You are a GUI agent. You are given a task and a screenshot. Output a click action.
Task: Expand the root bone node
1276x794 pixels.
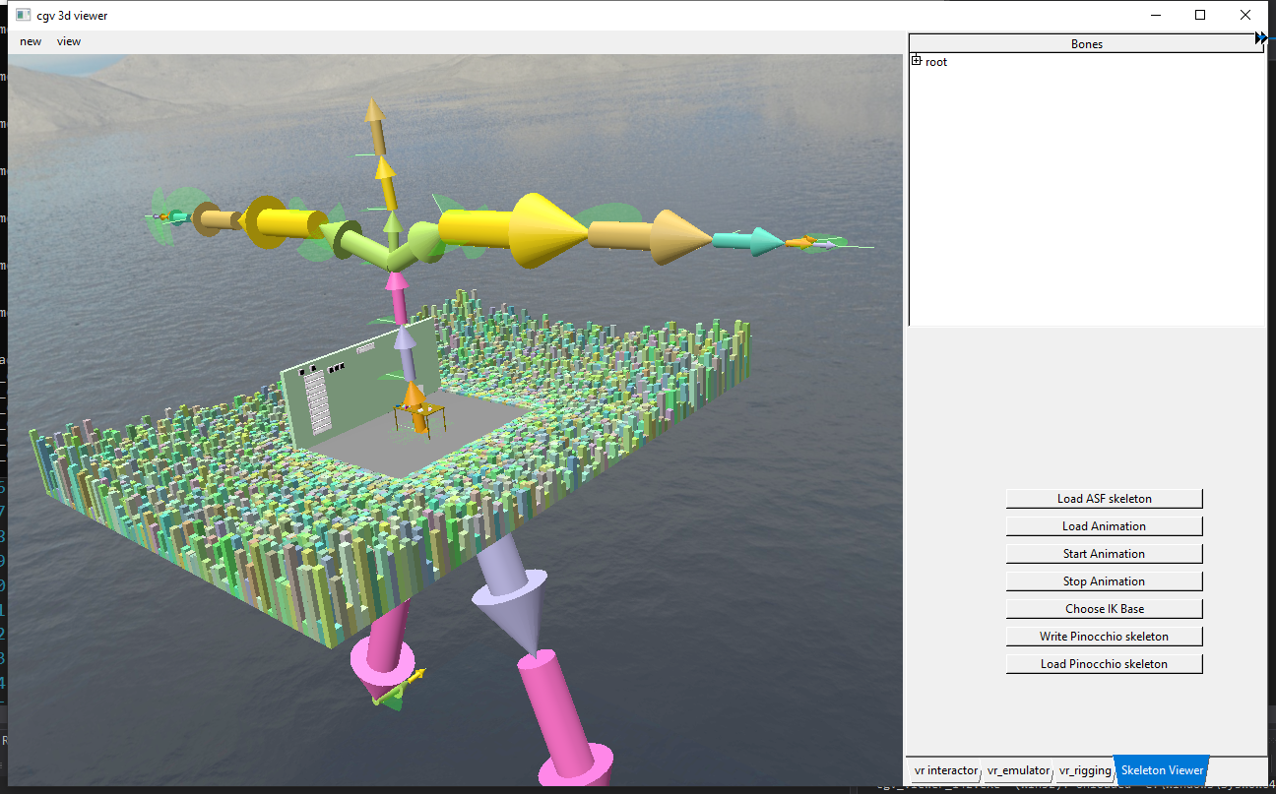[x=917, y=61]
